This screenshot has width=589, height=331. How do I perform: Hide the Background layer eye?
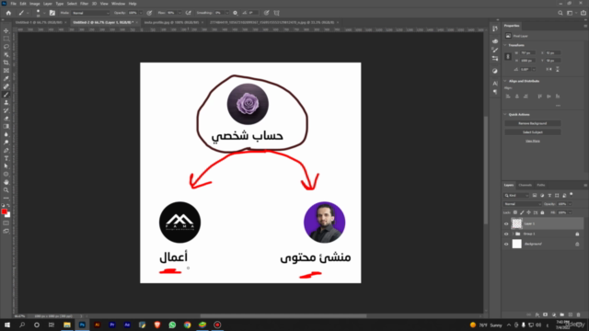pyautogui.click(x=506, y=244)
